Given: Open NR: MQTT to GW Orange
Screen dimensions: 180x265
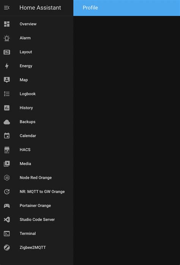Looking at the screenshot, I should click(36, 192).
